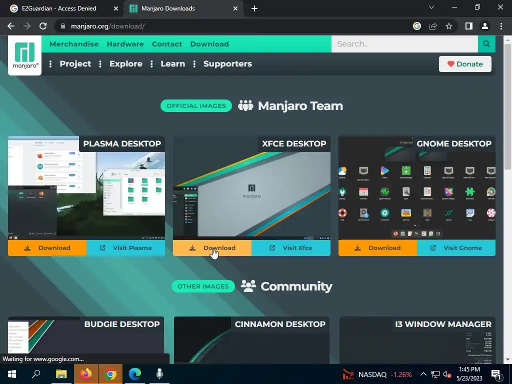The height and width of the screenshot is (384, 512).
Task: Click the OFFICIAL IMAGES badge
Action: point(196,106)
